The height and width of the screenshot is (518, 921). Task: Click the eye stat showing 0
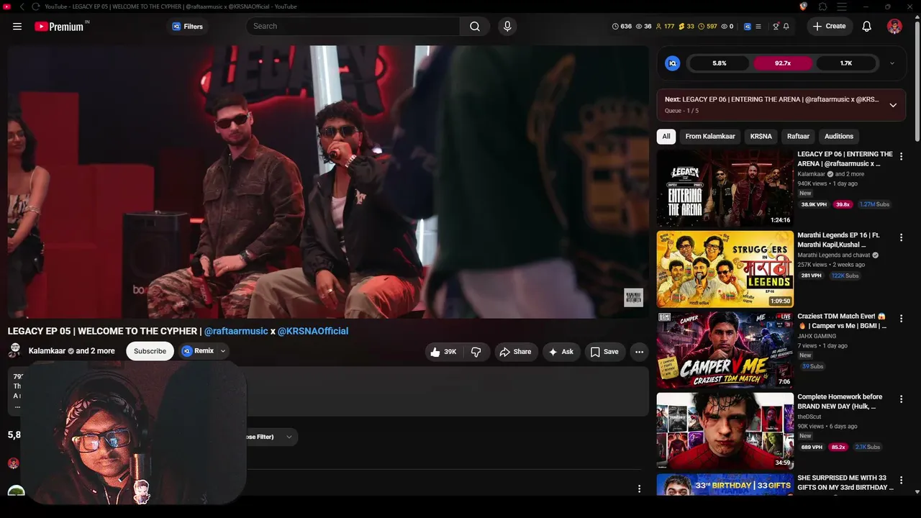(x=727, y=27)
